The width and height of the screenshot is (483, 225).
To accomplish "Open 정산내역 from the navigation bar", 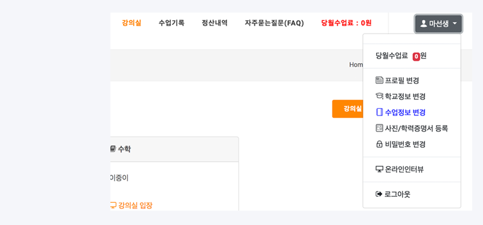I will (x=215, y=23).
